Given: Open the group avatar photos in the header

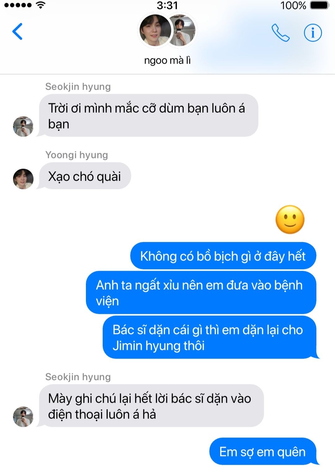Looking at the screenshot, I should (167, 30).
